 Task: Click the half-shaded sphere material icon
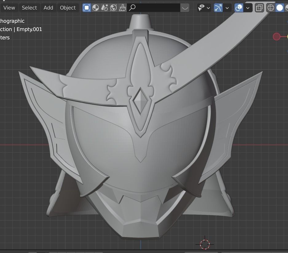tap(96, 8)
